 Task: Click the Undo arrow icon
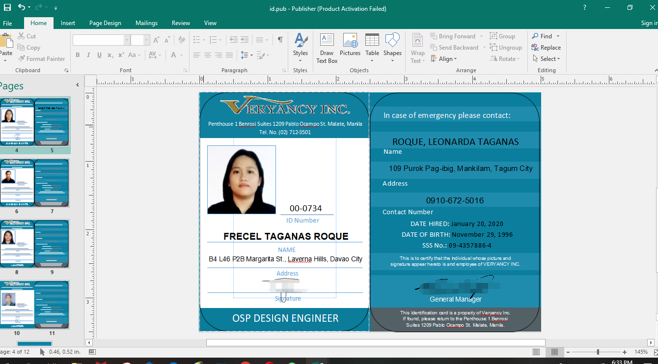(x=21, y=7)
